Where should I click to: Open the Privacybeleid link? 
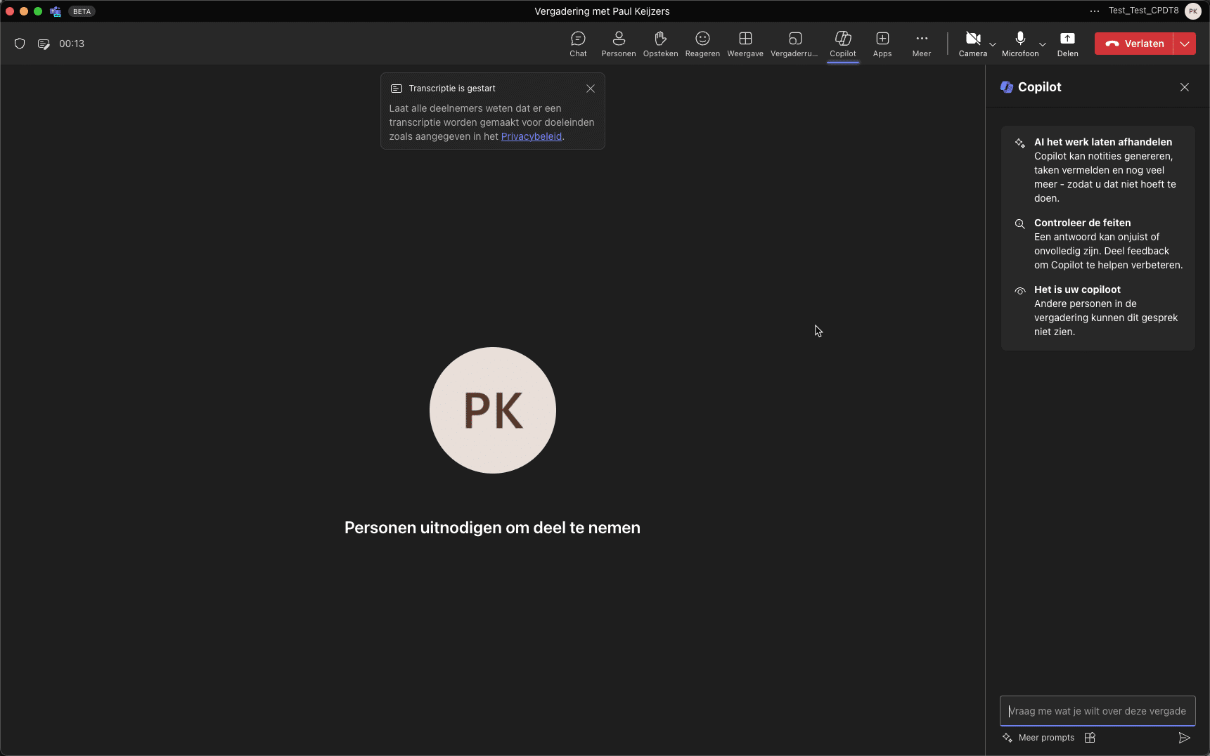point(531,136)
